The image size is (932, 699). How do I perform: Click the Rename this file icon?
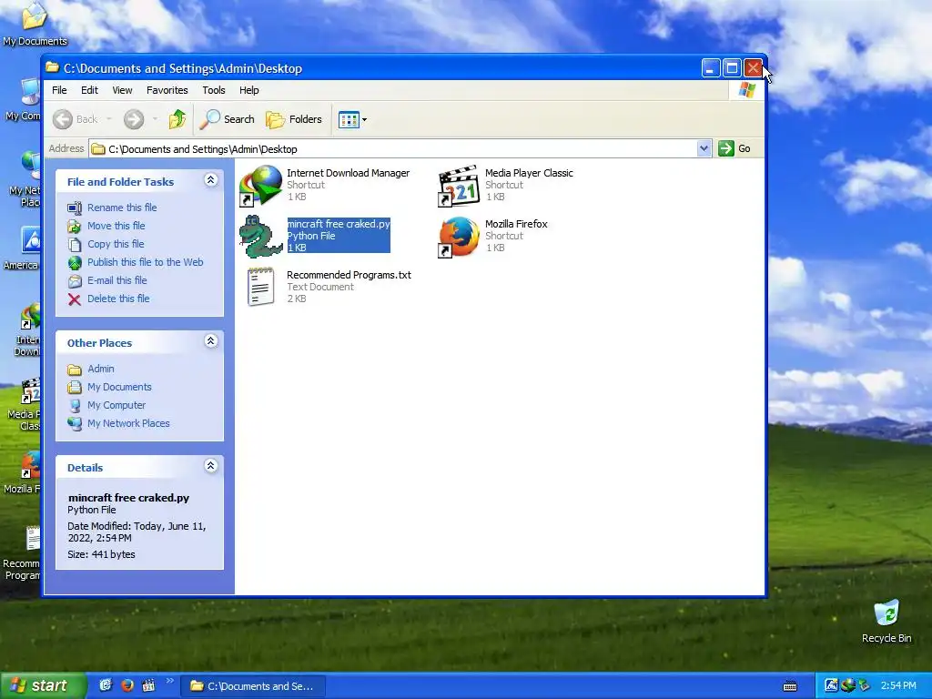click(75, 208)
